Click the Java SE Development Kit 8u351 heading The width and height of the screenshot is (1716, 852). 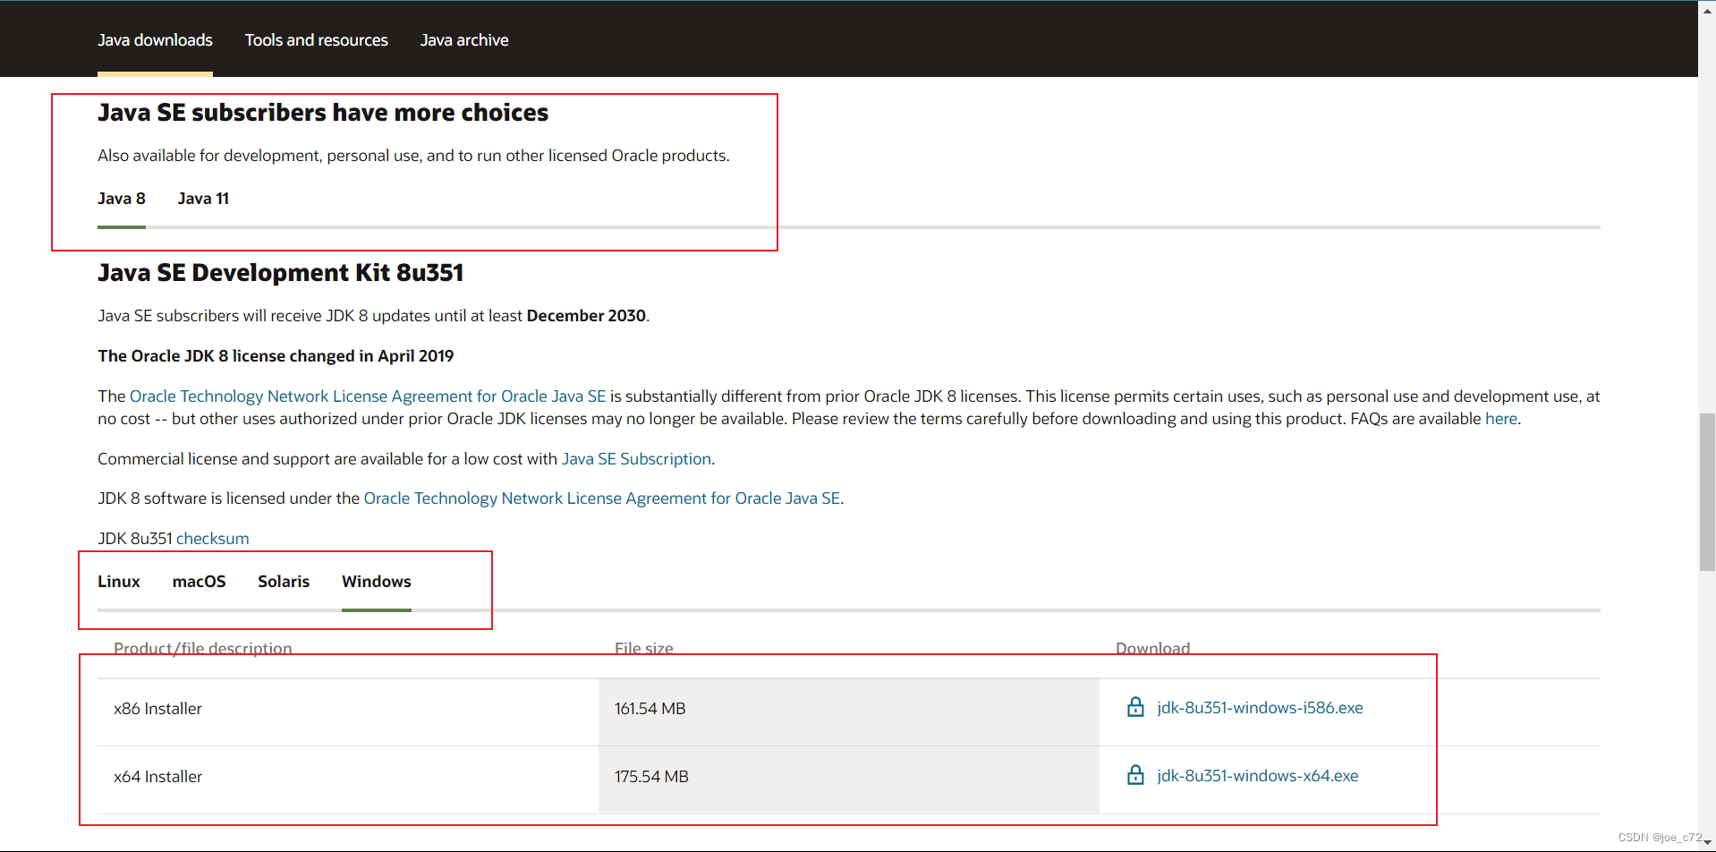(280, 273)
